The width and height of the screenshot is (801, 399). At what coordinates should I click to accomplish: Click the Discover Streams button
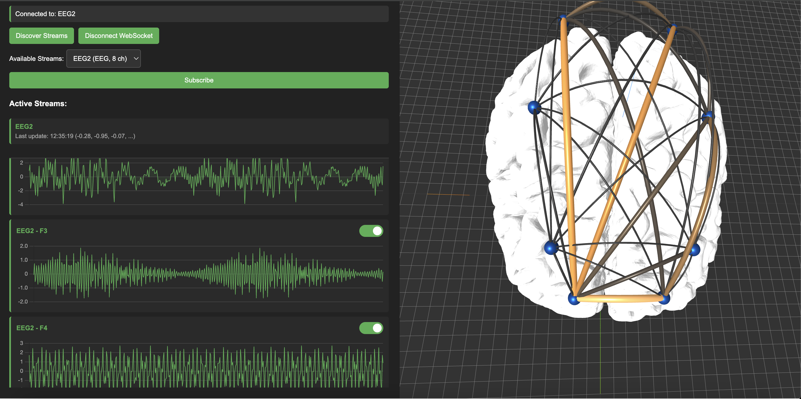(41, 35)
